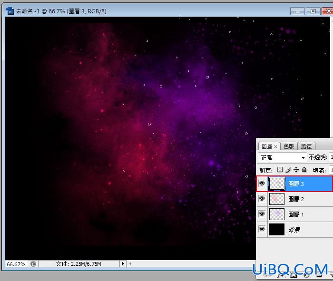Click the 背景 layer name

pos(294,230)
